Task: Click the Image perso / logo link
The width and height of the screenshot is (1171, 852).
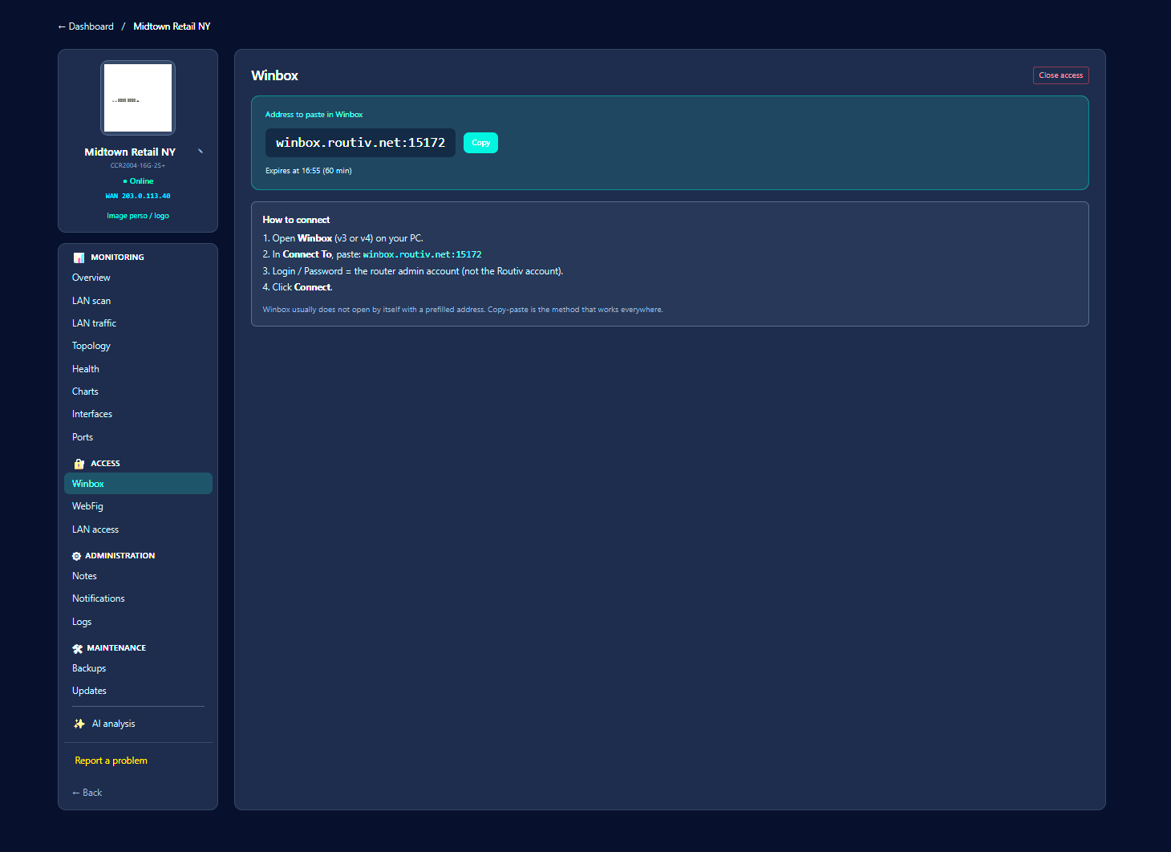Action: click(138, 216)
